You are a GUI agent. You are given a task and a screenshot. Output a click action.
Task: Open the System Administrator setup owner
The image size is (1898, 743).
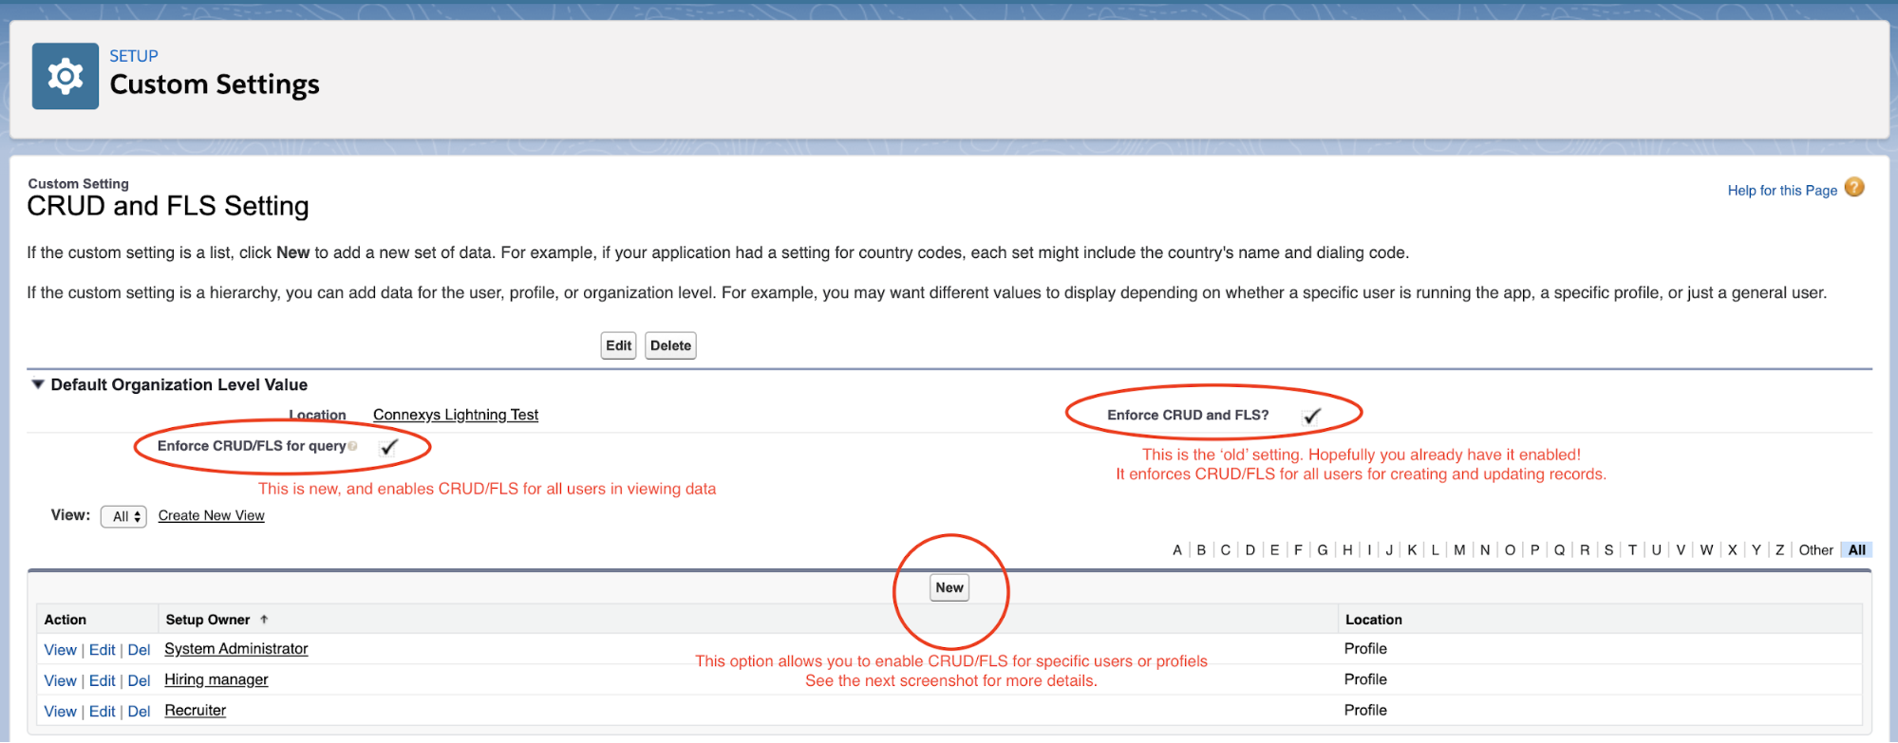point(236,649)
